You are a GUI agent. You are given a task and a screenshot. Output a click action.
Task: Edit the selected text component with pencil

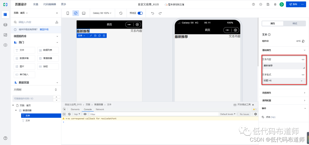pos(91,36)
